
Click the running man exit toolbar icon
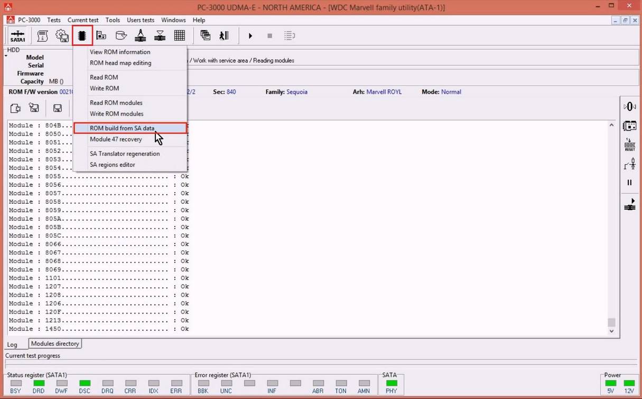pos(224,36)
